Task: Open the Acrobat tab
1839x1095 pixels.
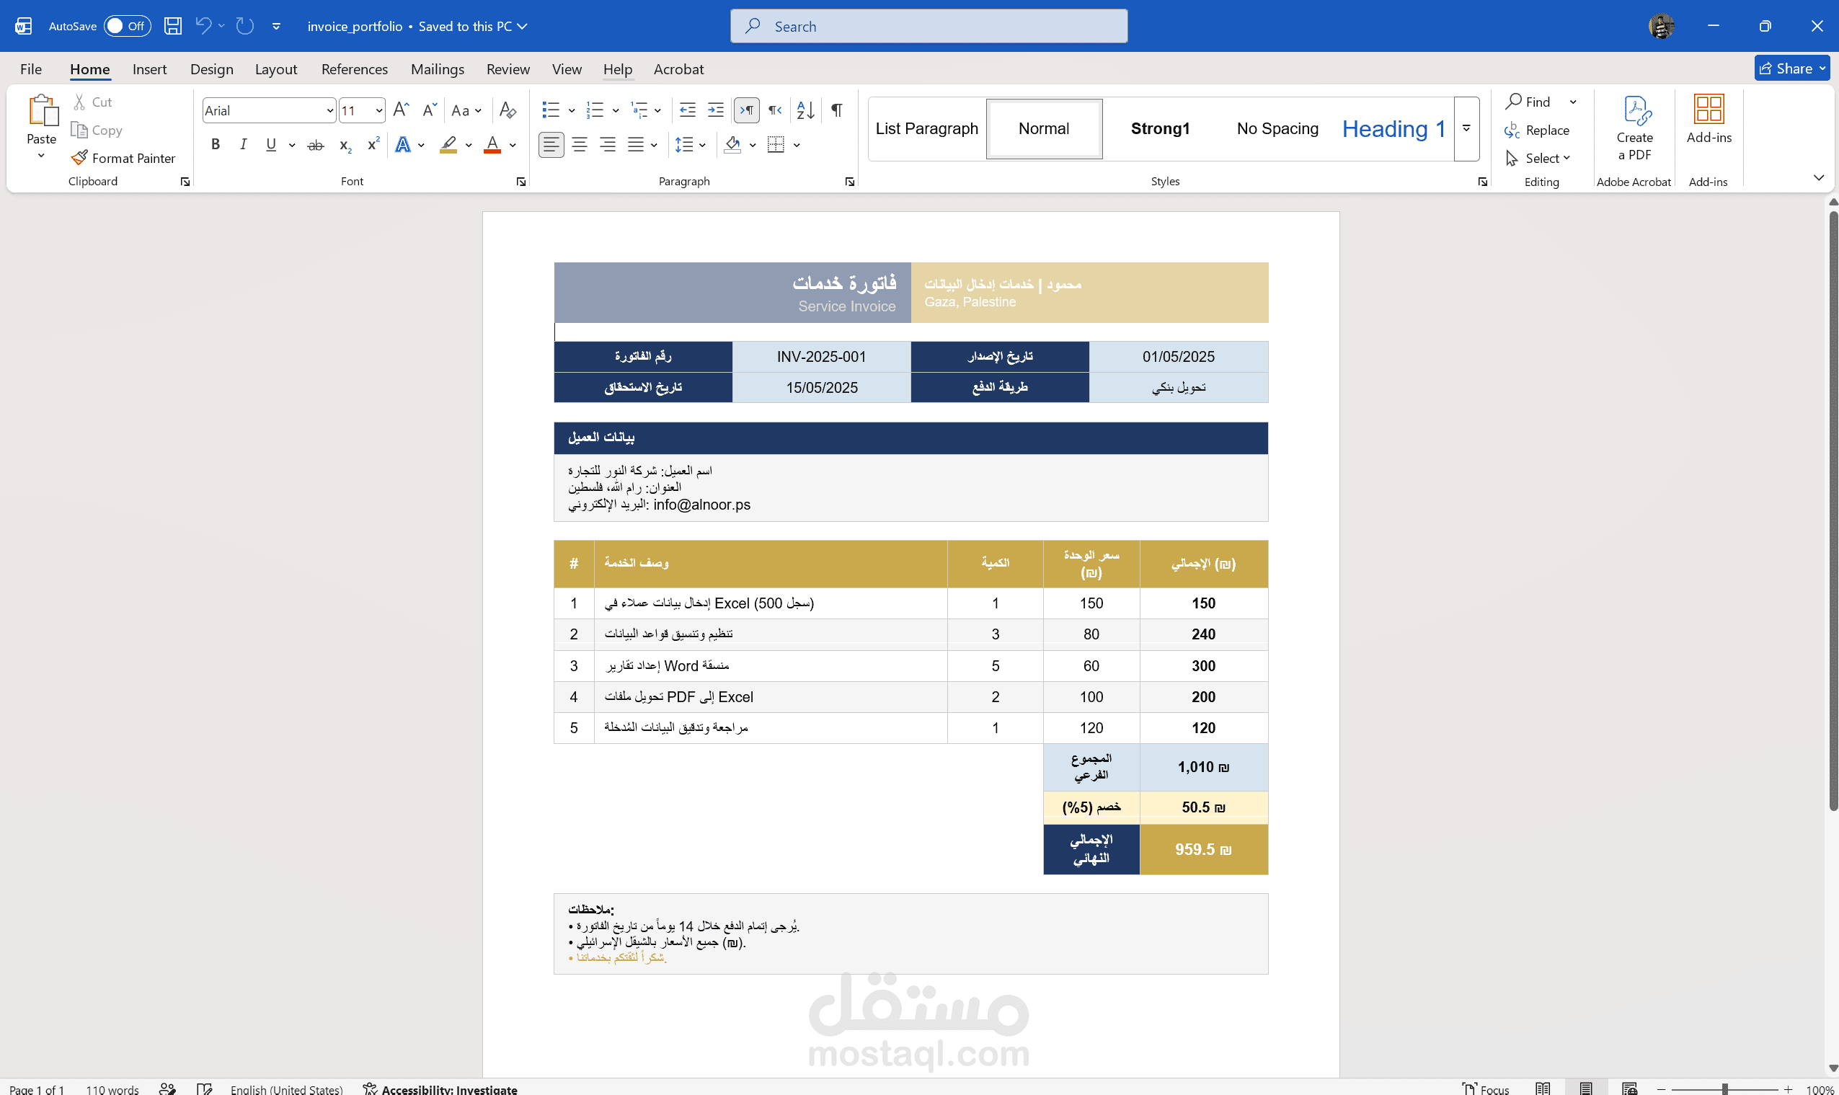Action: pos(678,68)
